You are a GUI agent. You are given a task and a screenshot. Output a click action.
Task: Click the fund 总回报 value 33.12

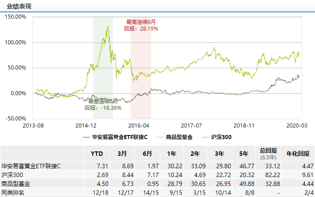click(273, 166)
